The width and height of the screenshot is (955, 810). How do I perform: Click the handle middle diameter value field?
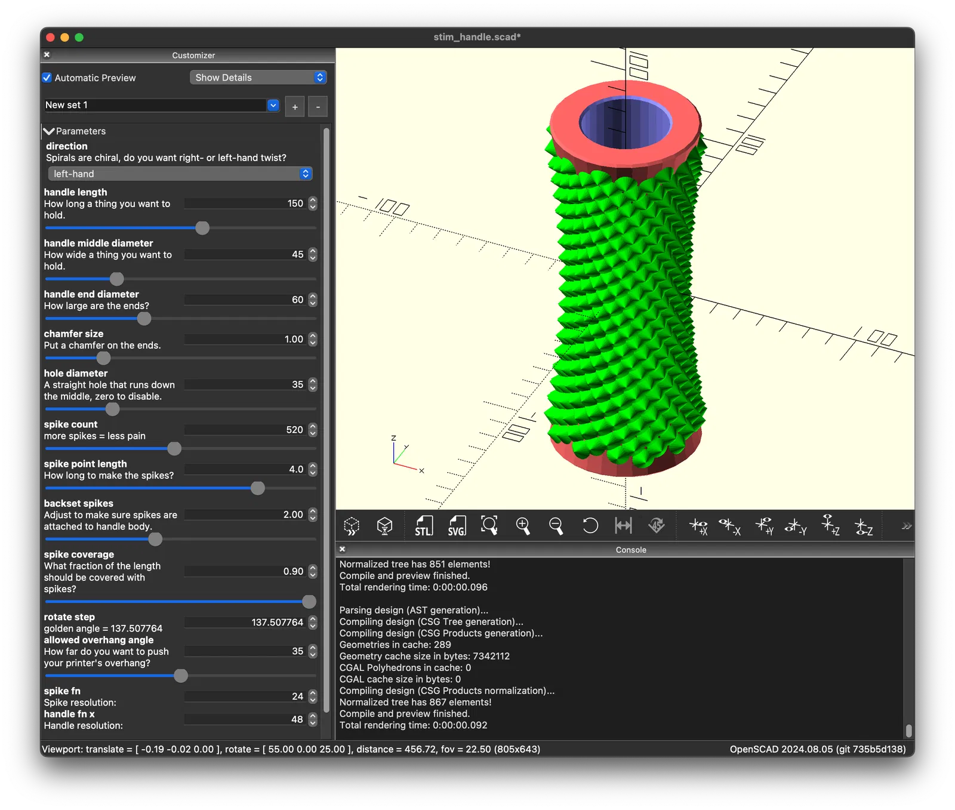click(245, 254)
